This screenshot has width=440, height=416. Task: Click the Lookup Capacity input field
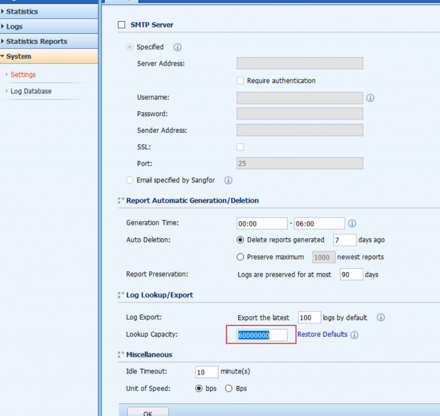point(262,335)
